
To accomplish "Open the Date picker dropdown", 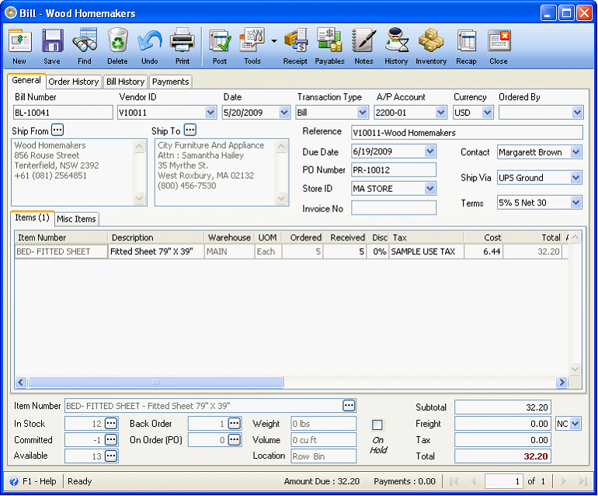I will click(x=283, y=113).
